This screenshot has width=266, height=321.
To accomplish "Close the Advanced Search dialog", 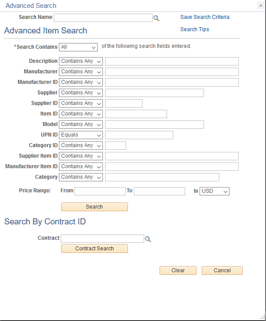I will point(260,6).
